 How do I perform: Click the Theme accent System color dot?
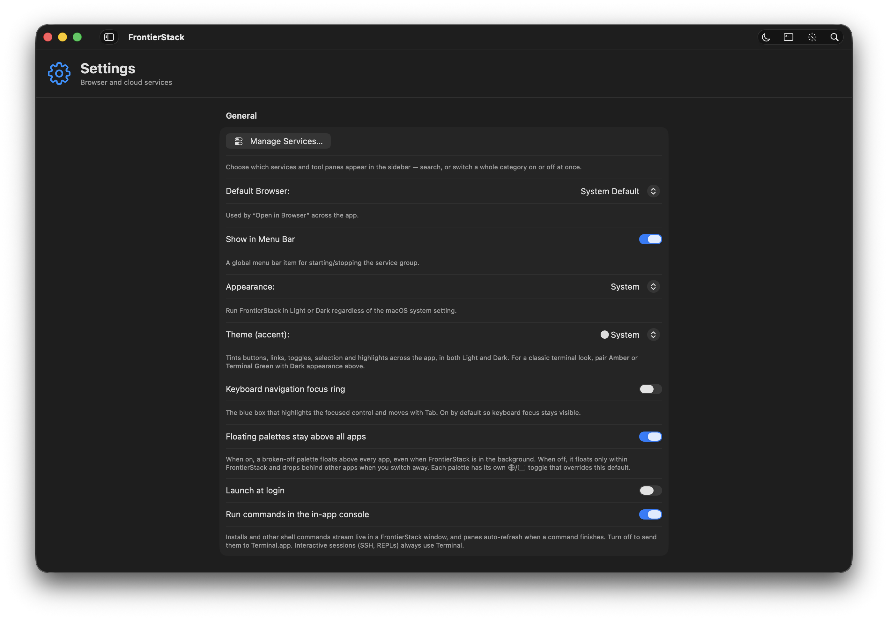click(604, 335)
